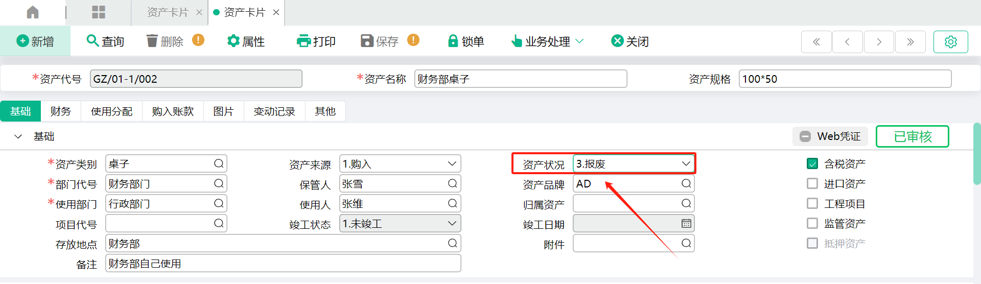Open the 变动记录 tab
981x284 pixels.
274,111
